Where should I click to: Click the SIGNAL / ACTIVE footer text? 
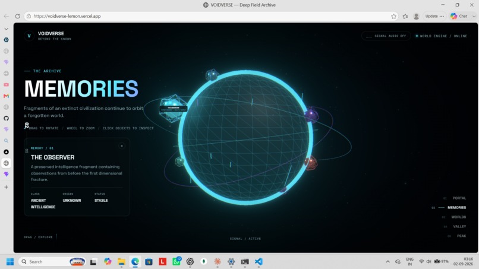(x=245, y=239)
